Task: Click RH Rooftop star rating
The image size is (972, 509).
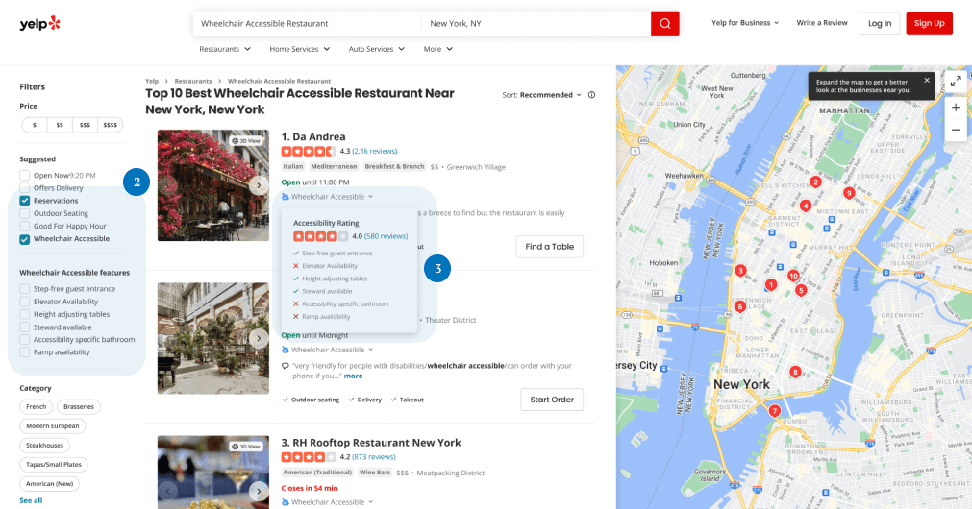Action: 309,457
